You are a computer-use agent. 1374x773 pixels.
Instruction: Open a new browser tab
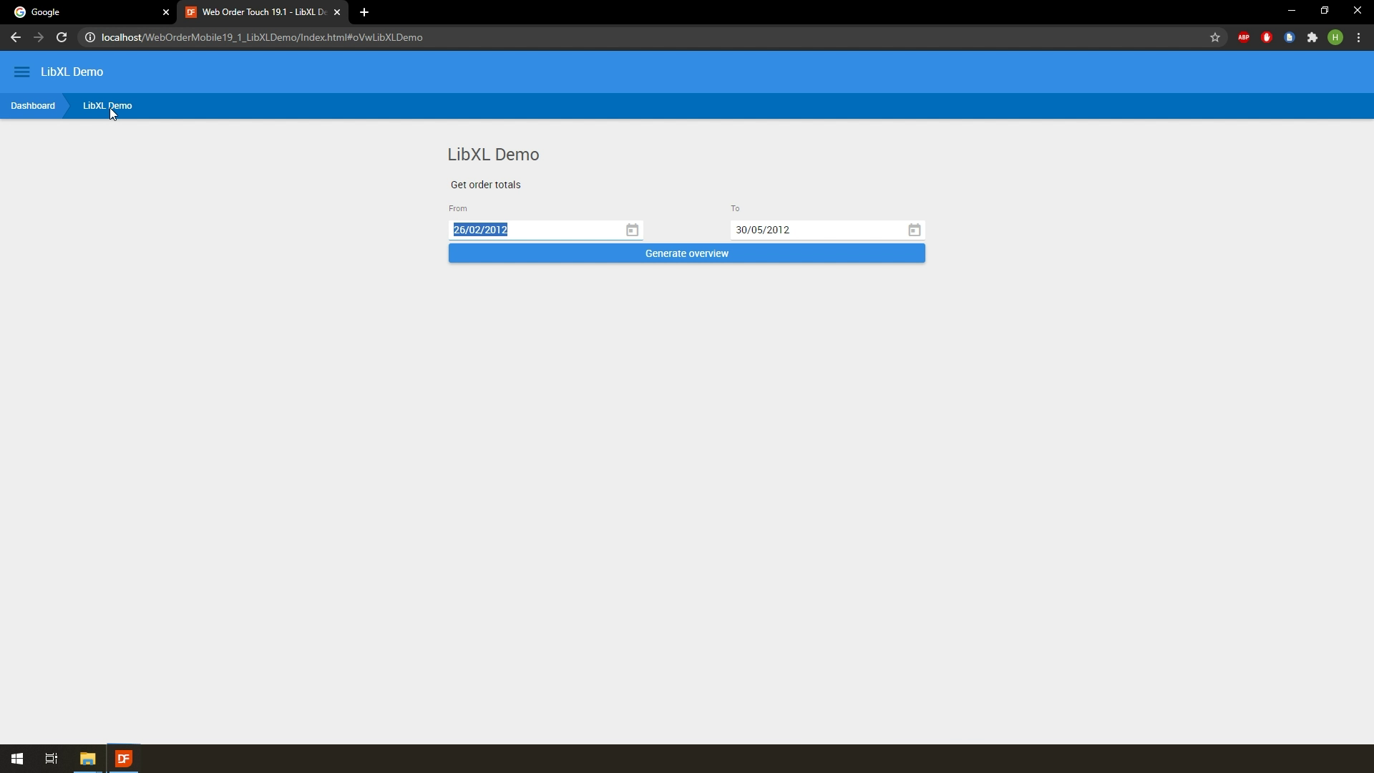click(364, 12)
